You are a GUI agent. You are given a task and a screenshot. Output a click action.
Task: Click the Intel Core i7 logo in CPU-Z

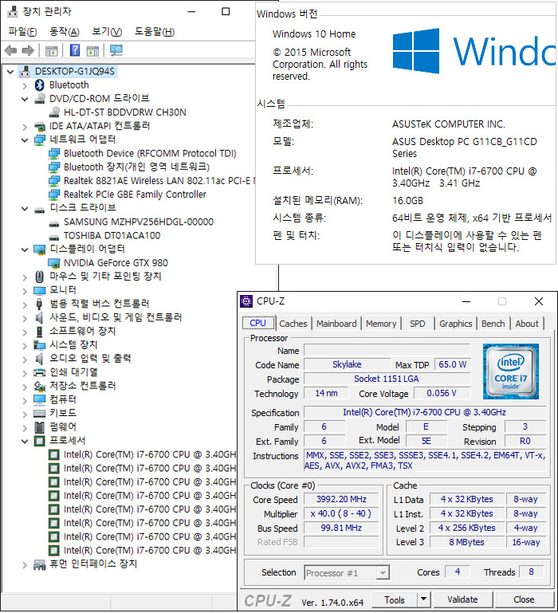point(511,371)
